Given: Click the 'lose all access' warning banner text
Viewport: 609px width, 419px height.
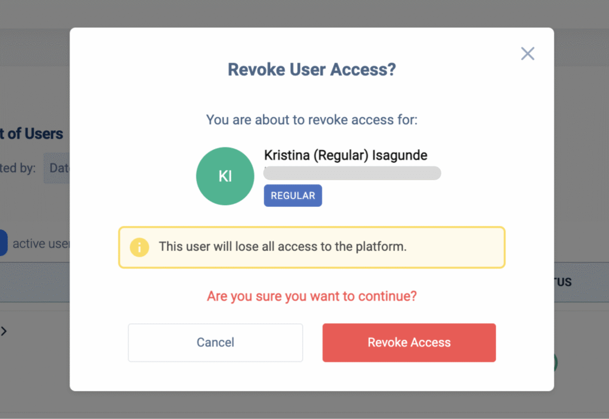Looking at the screenshot, I should click(x=282, y=247).
